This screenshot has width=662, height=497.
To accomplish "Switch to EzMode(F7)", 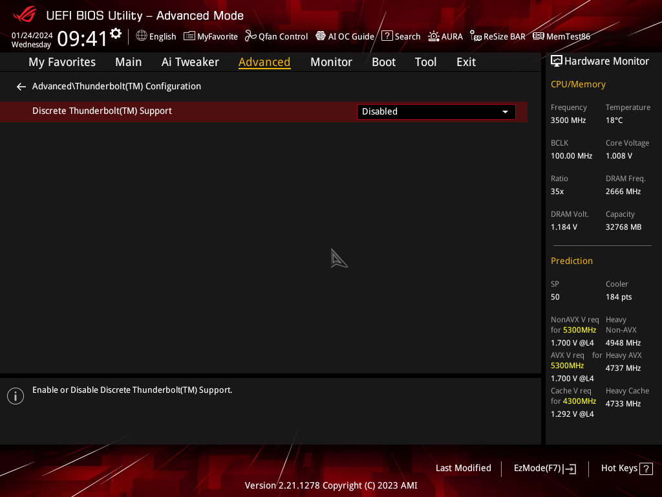I will tap(544, 469).
